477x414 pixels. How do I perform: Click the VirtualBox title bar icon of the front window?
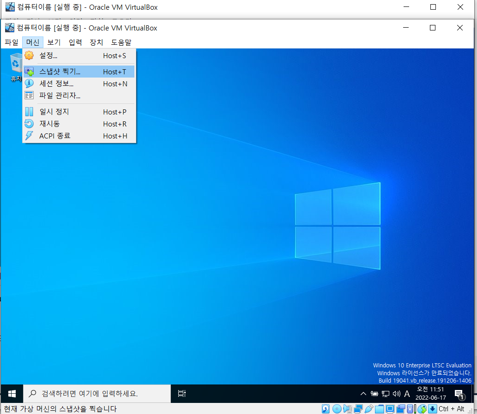(9, 28)
